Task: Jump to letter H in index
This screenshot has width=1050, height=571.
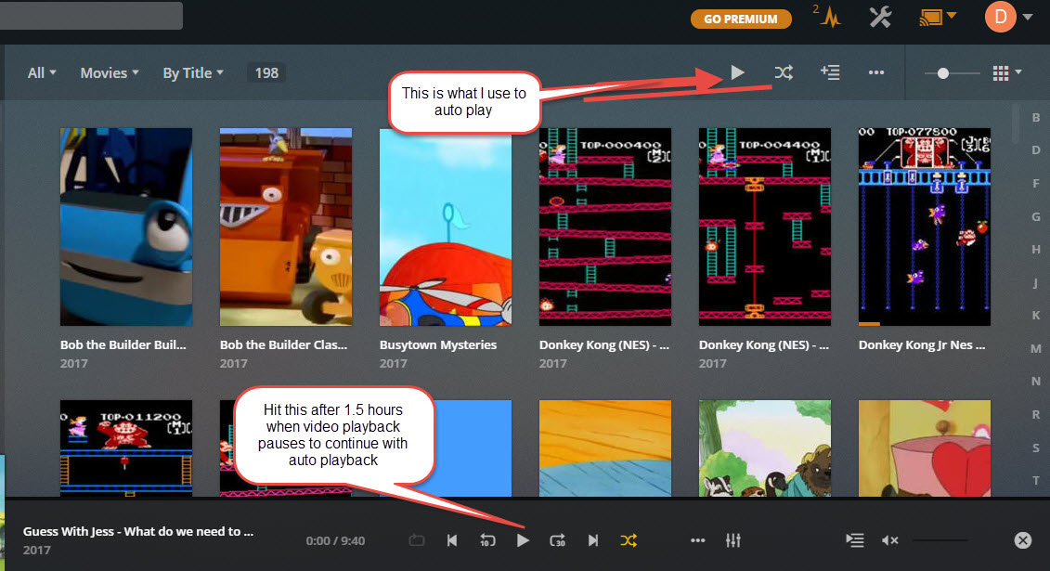Action: point(1036,250)
